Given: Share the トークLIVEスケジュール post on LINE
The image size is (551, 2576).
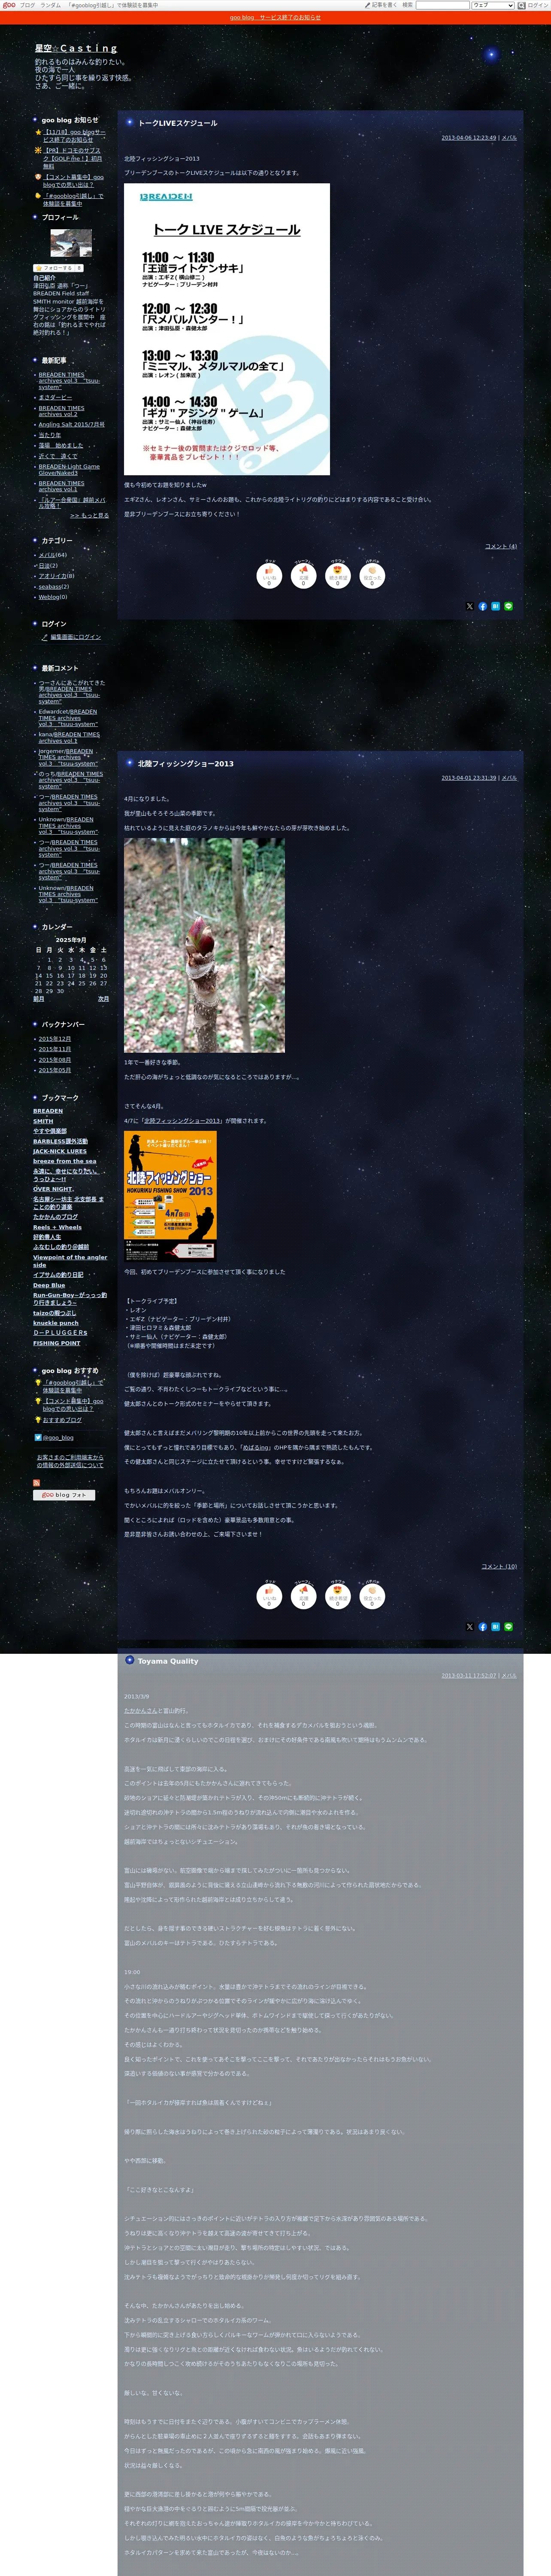Looking at the screenshot, I should coord(508,606).
